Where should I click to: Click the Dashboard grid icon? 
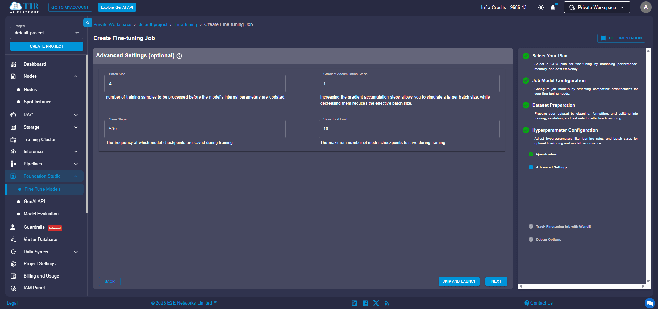13,64
